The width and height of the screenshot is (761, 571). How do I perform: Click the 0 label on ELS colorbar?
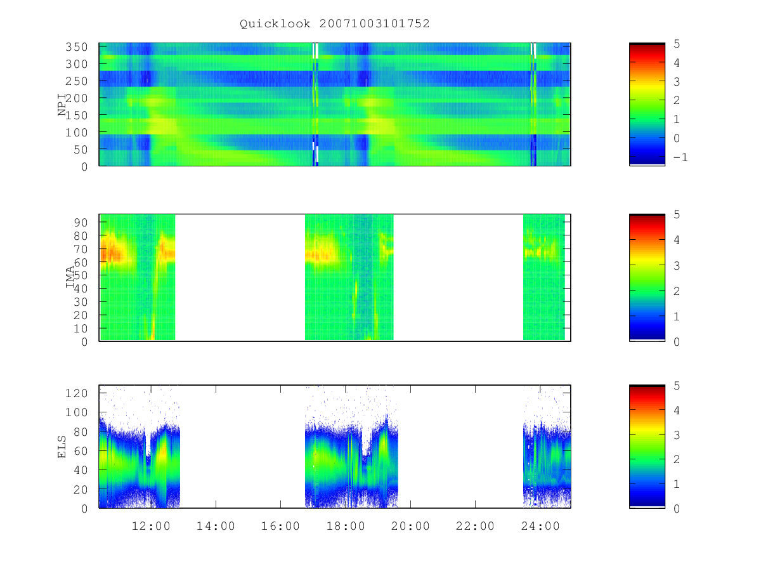pyautogui.click(x=677, y=508)
